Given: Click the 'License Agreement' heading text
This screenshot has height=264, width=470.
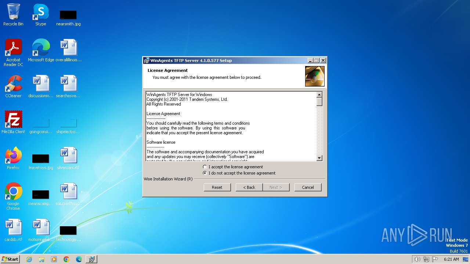Looking at the screenshot, I should [167, 70].
